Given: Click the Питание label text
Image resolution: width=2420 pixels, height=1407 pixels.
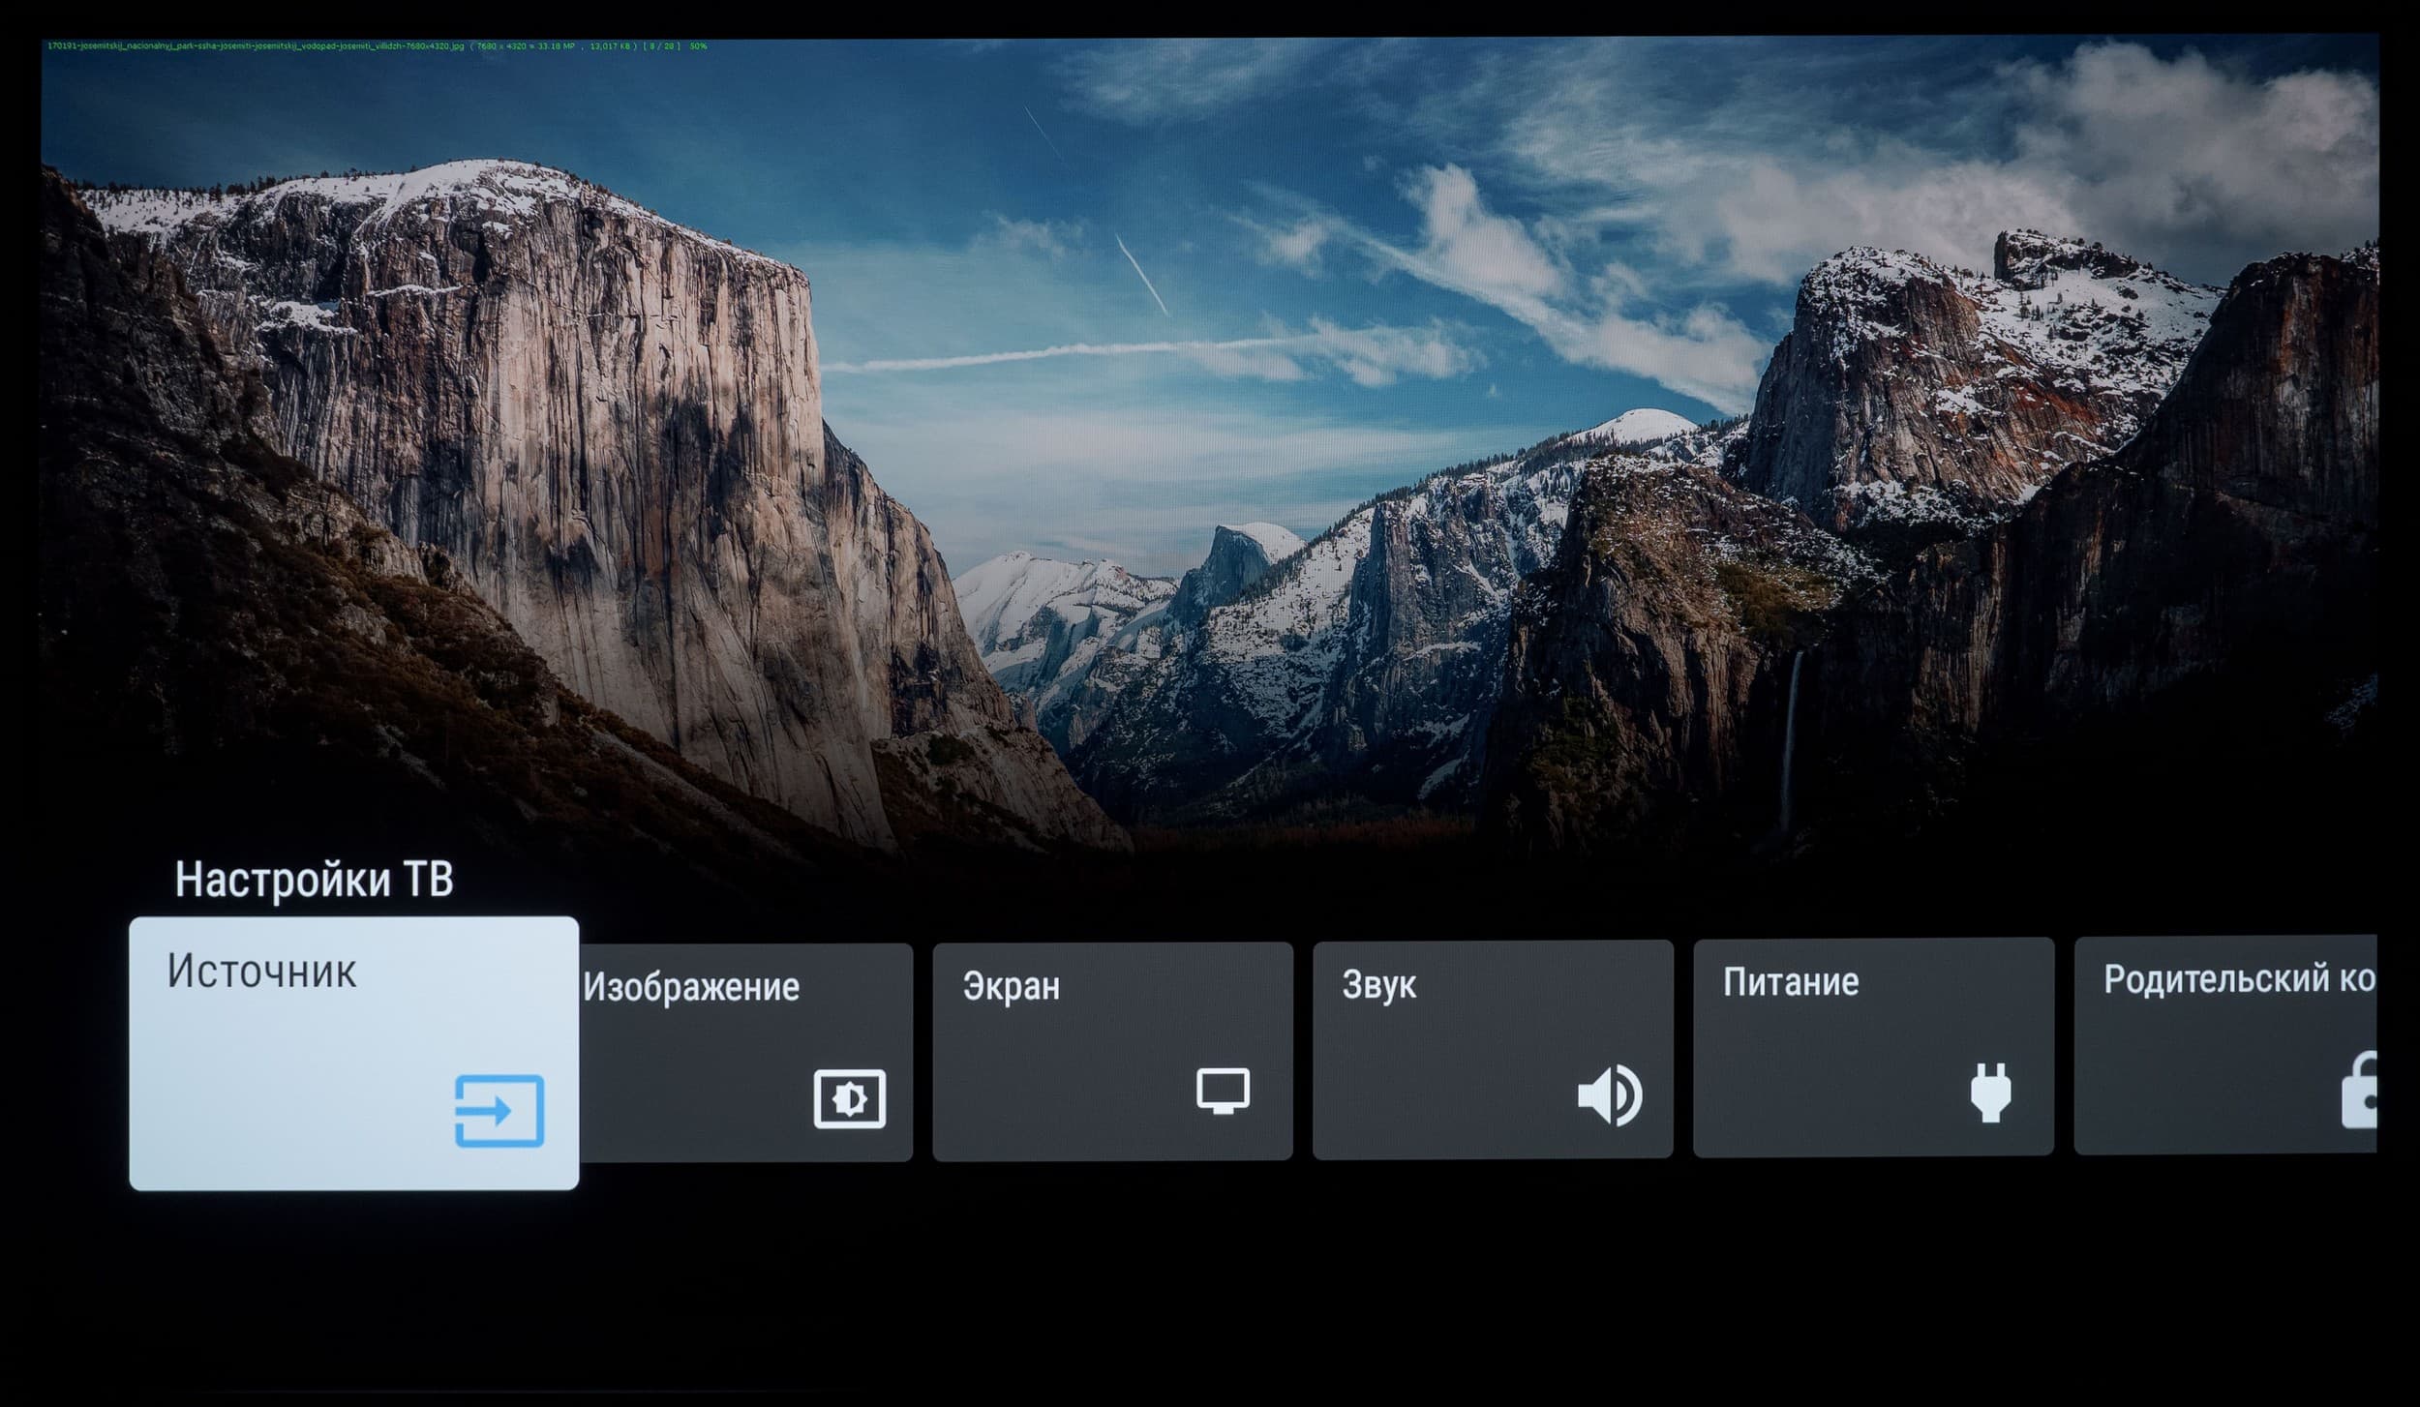Looking at the screenshot, I should click(x=1790, y=981).
